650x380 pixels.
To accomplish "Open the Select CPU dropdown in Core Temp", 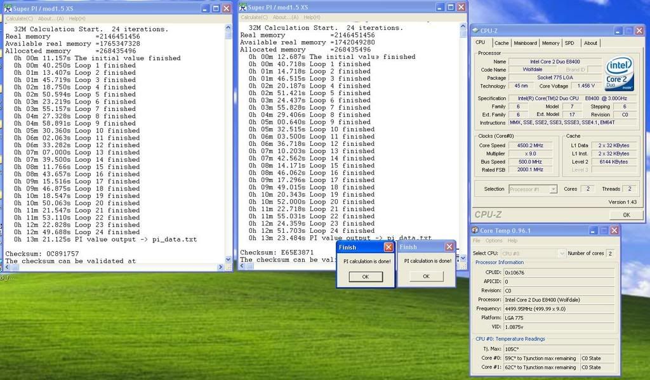I will tap(562, 253).
